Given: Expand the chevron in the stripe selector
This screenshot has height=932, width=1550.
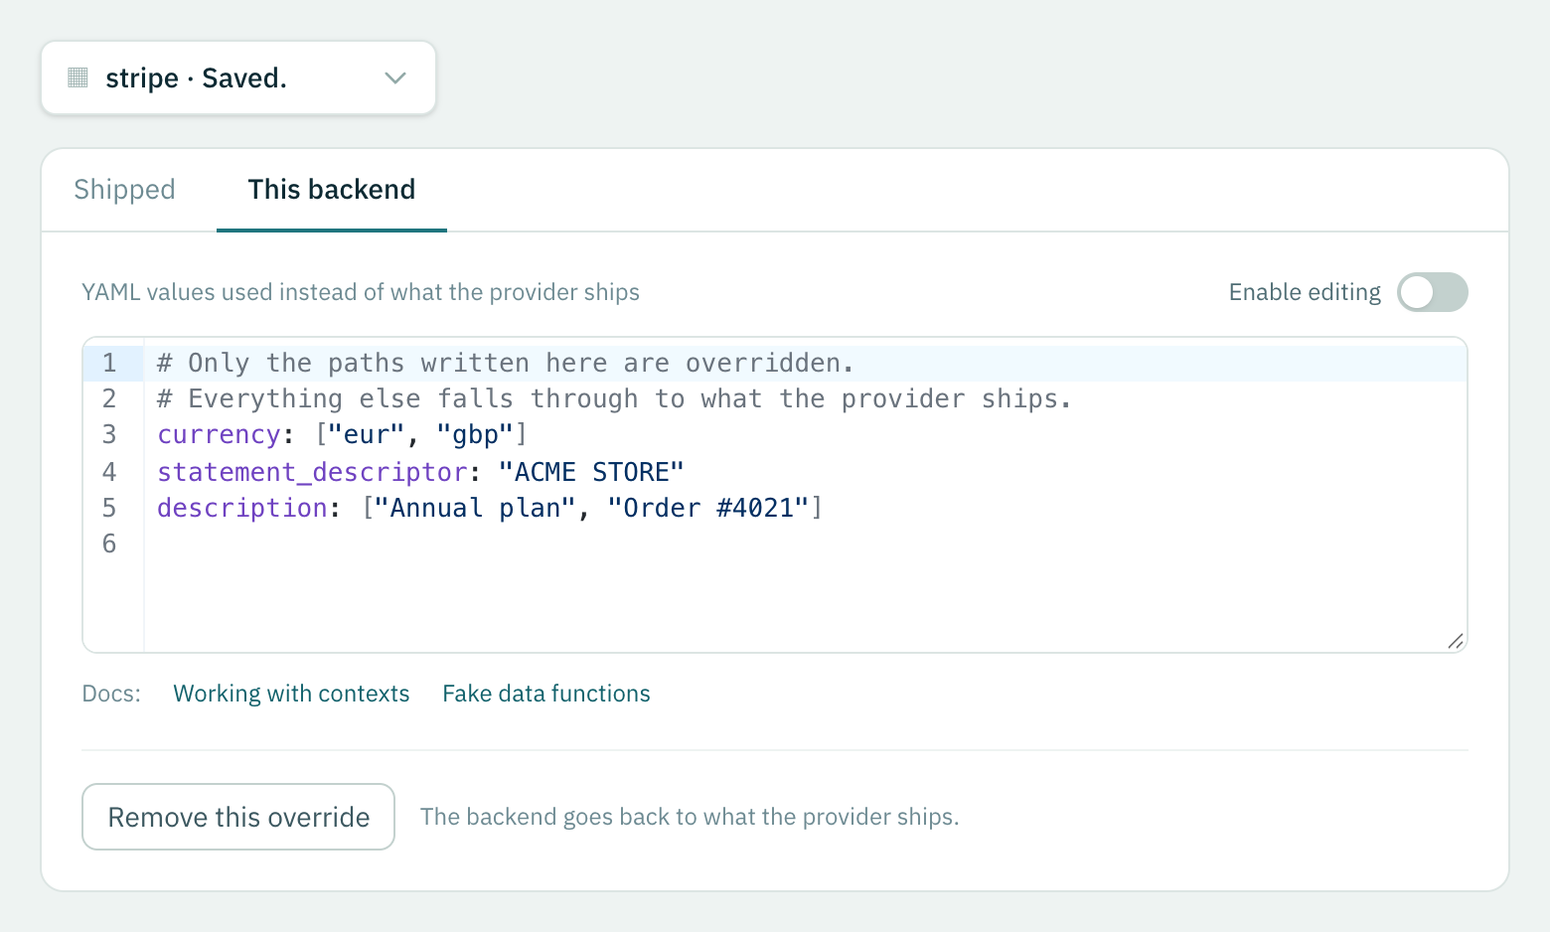Looking at the screenshot, I should [x=395, y=78].
